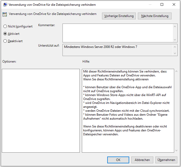Click the line 'werden OneDrive-Dateien nicht mit der Cloud synchronisiert'
Viewport: 181px width, 167px height.
127,111
